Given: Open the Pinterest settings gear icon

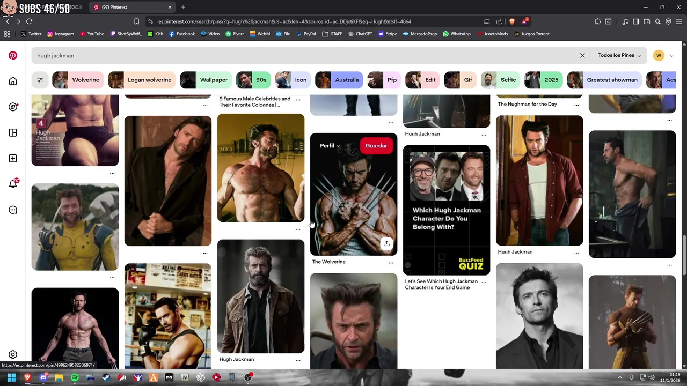Looking at the screenshot, I should [13, 354].
